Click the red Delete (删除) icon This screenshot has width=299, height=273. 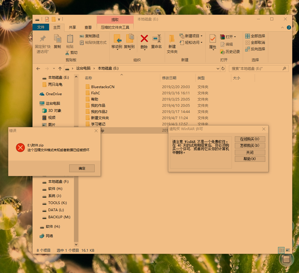pyautogui.click(x=144, y=39)
